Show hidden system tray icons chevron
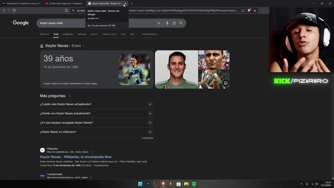This screenshot has height=188, width=334. click(301, 184)
